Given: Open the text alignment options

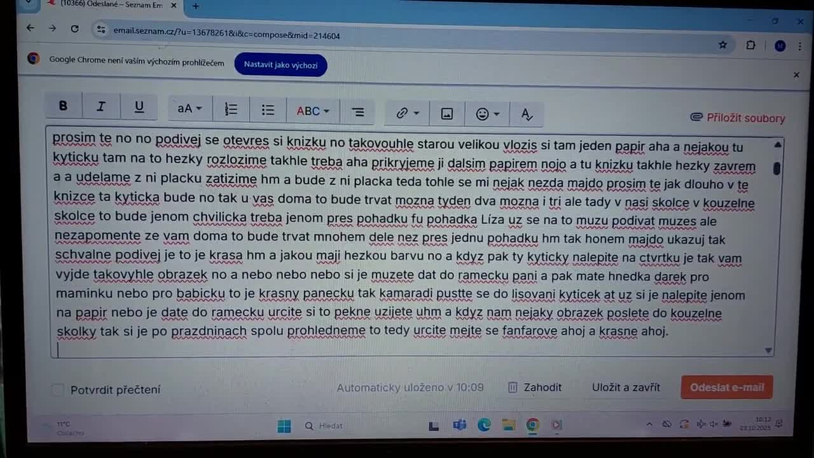Looking at the screenshot, I should point(358,113).
